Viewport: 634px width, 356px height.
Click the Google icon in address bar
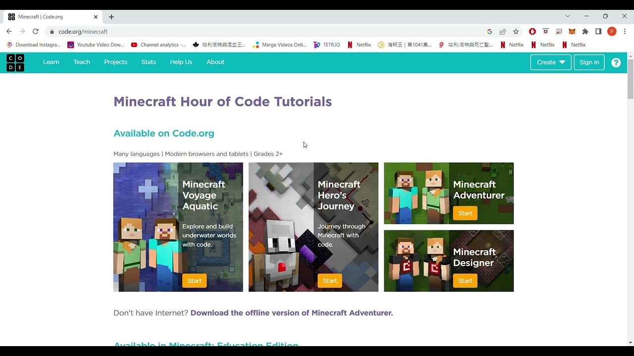click(x=489, y=32)
